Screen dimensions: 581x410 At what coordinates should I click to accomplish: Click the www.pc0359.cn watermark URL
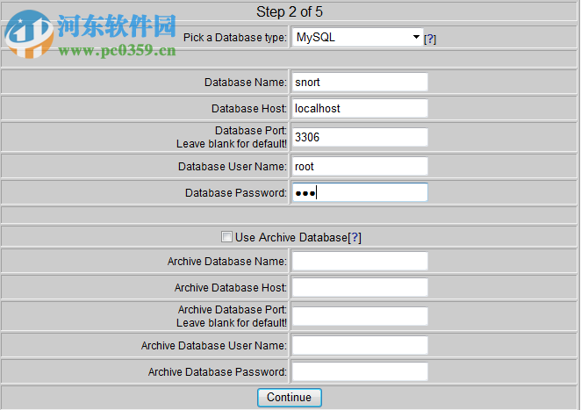click(x=117, y=51)
